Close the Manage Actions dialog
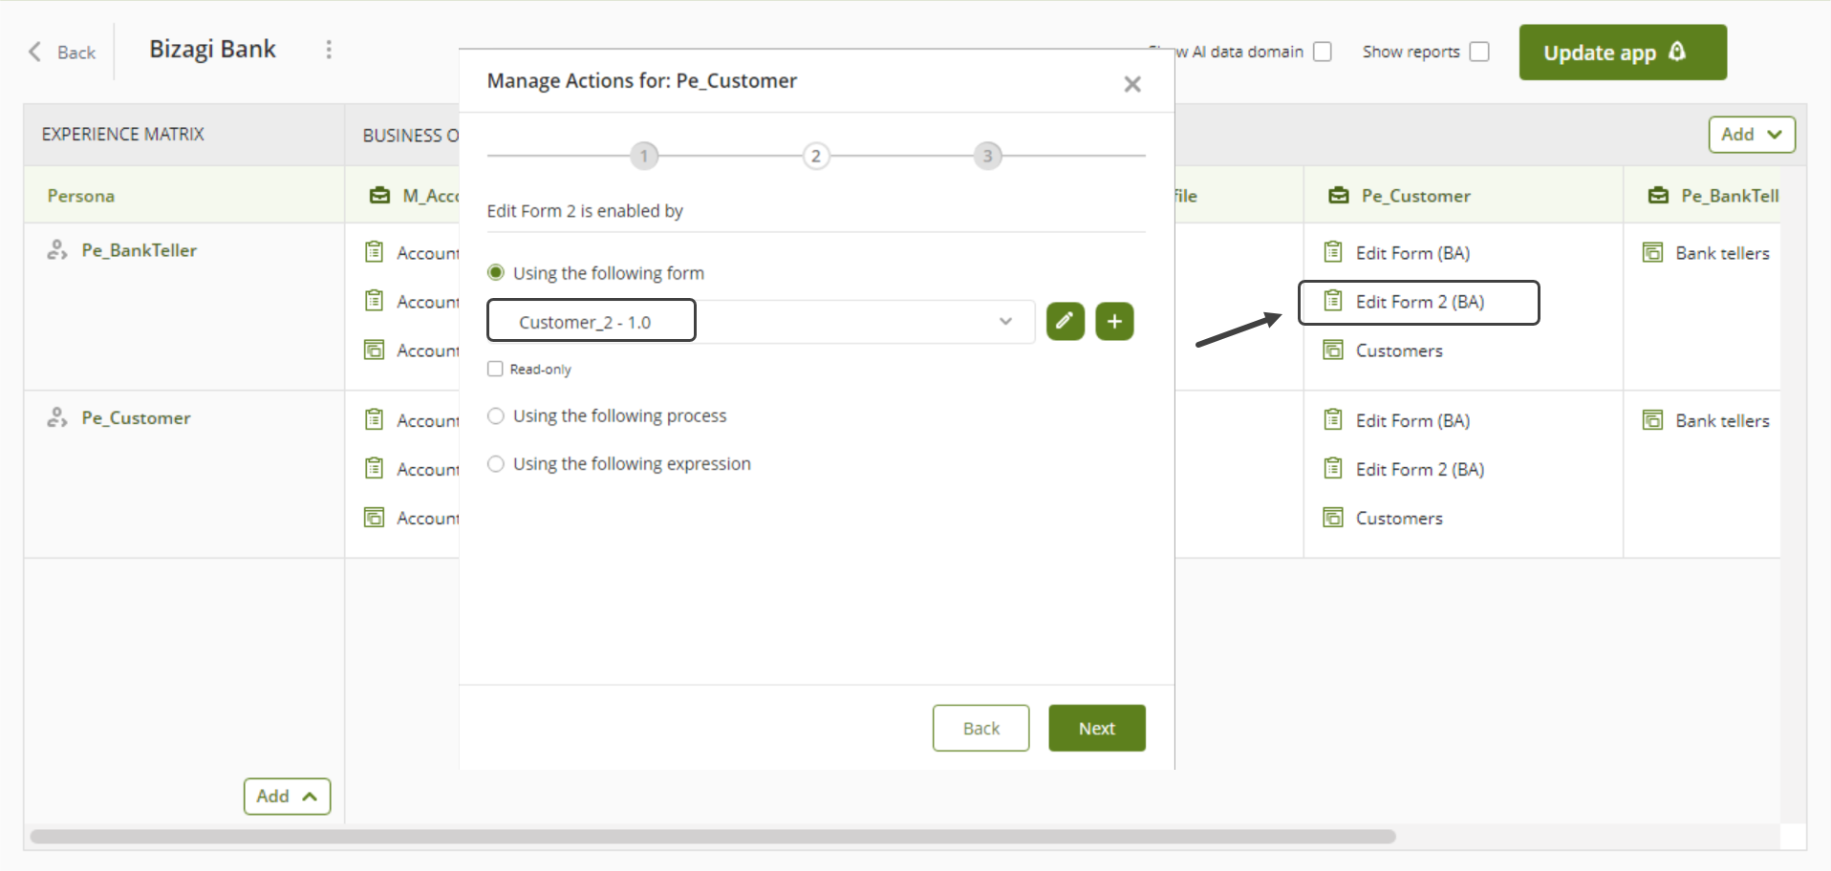This screenshot has height=871, width=1831. 1132,84
